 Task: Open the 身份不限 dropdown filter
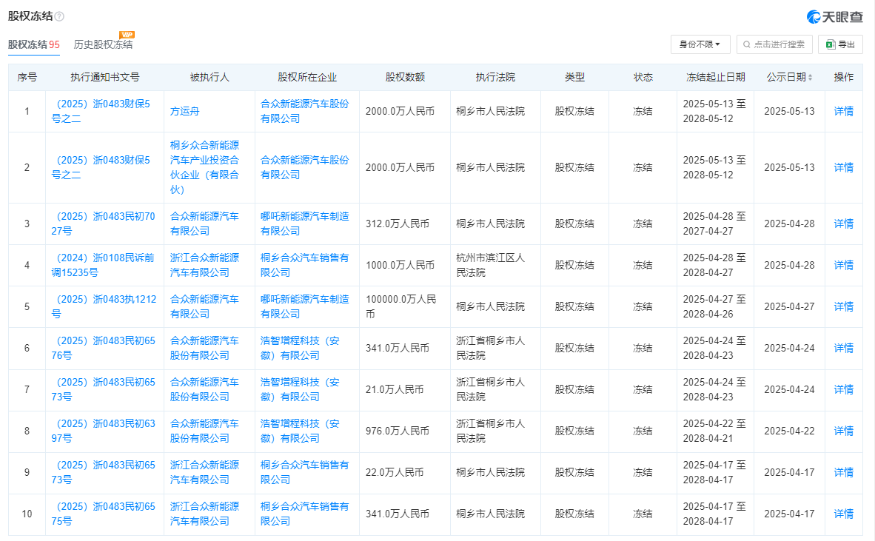[x=700, y=44]
